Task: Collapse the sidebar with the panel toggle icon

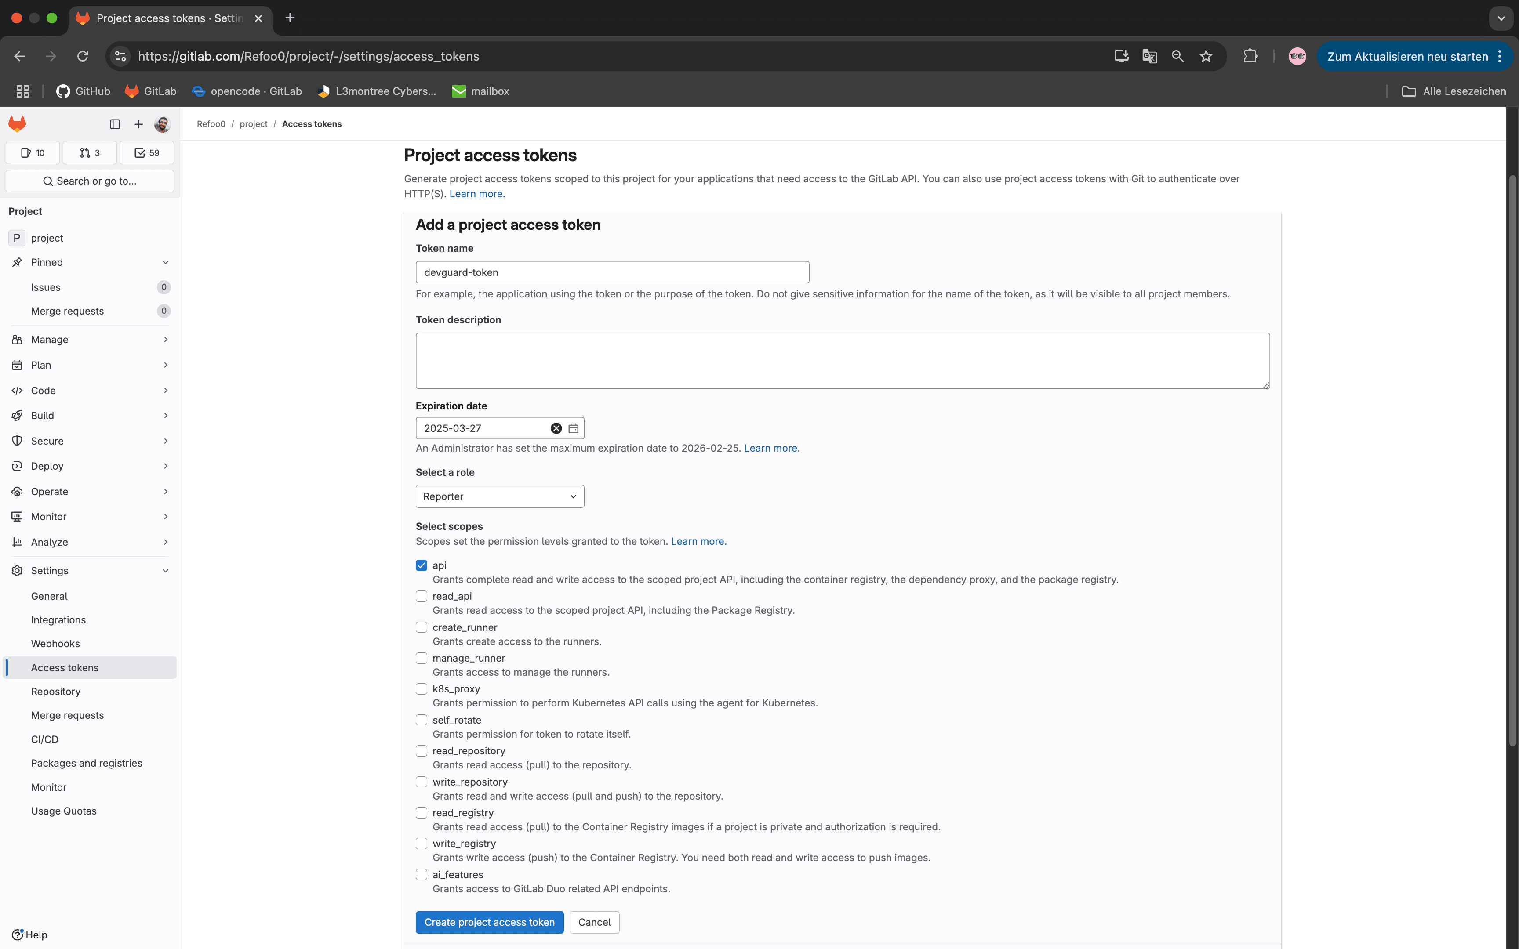Action: 114,123
